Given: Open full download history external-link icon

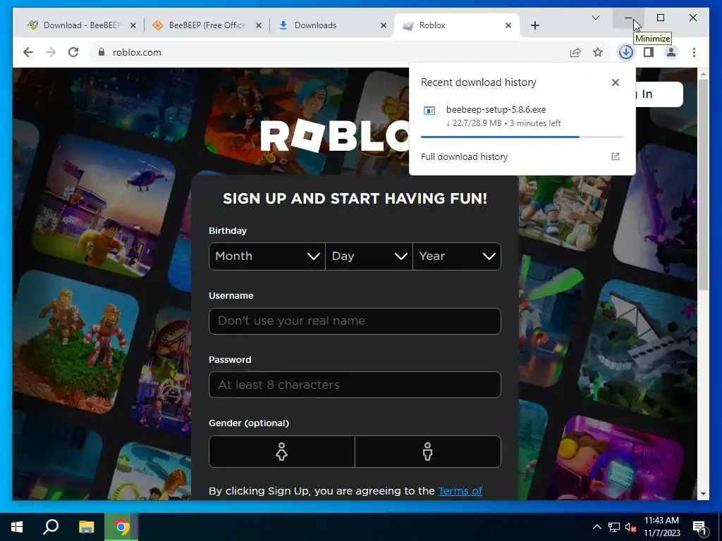Looking at the screenshot, I should click(615, 156).
